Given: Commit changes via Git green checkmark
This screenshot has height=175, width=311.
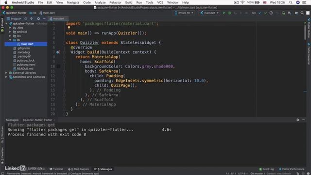Looking at the screenshot, I should tap(265, 13).
